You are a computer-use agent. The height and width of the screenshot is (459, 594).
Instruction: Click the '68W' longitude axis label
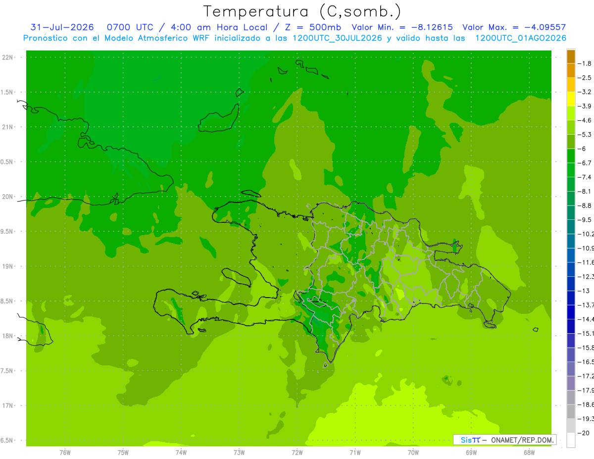click(529, 453)
